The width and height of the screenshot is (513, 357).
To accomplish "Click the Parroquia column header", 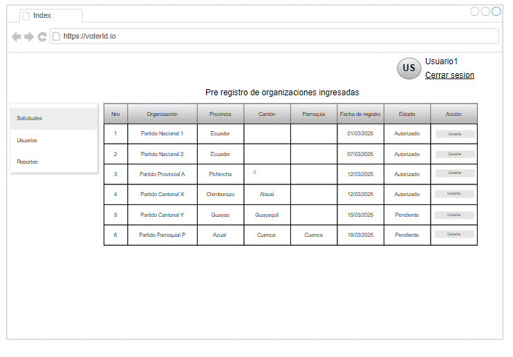I will pyautogui.click(x=314, y=114).
